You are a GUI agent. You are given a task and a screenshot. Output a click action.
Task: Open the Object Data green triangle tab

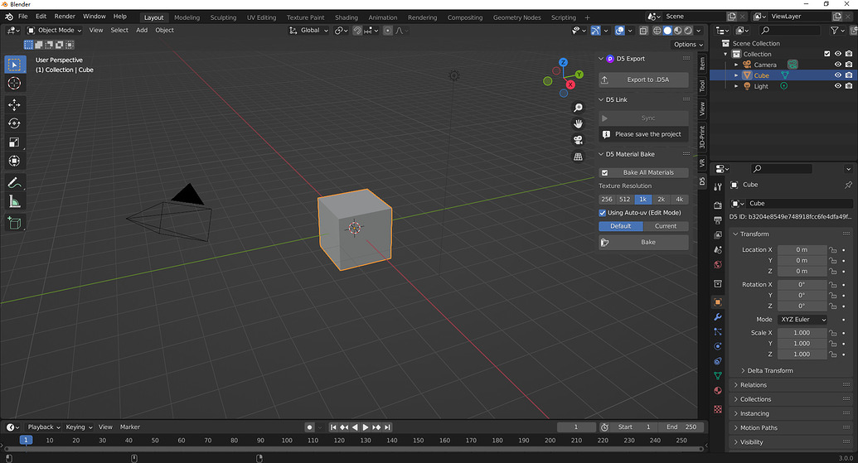[717, 375]
